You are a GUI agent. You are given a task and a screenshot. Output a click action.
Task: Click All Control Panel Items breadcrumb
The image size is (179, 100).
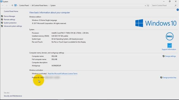tap(39, 6)
